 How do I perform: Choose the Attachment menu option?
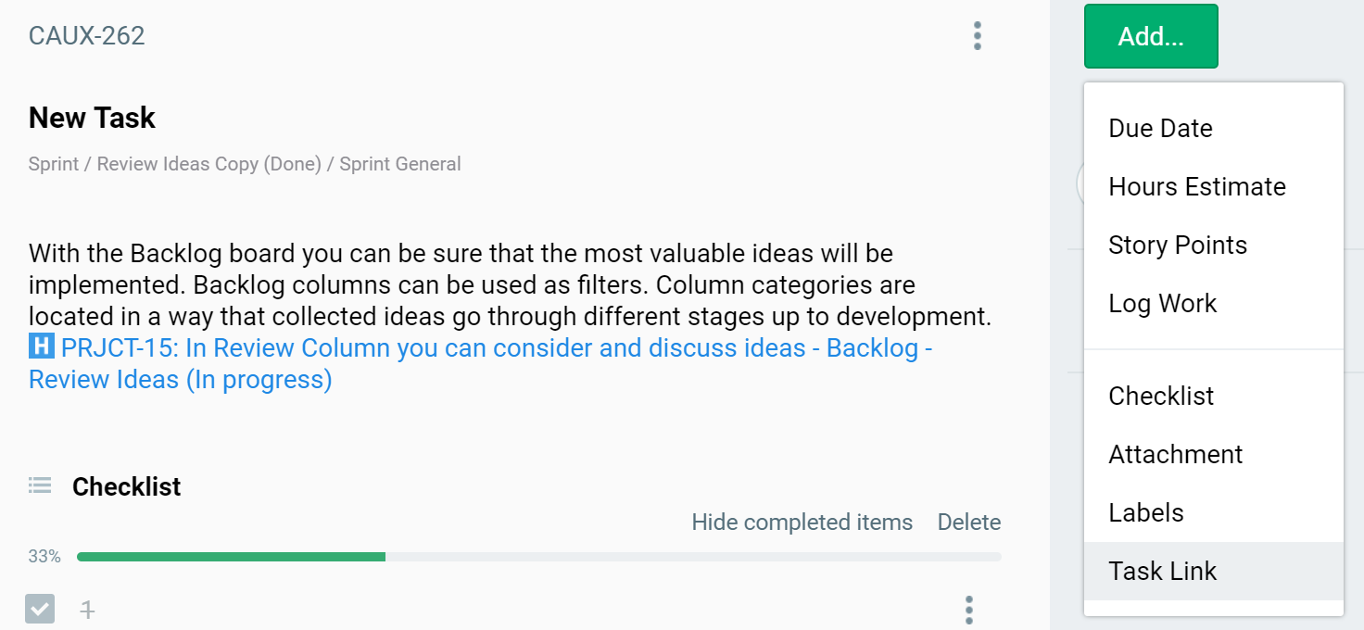pos(1175,454)
